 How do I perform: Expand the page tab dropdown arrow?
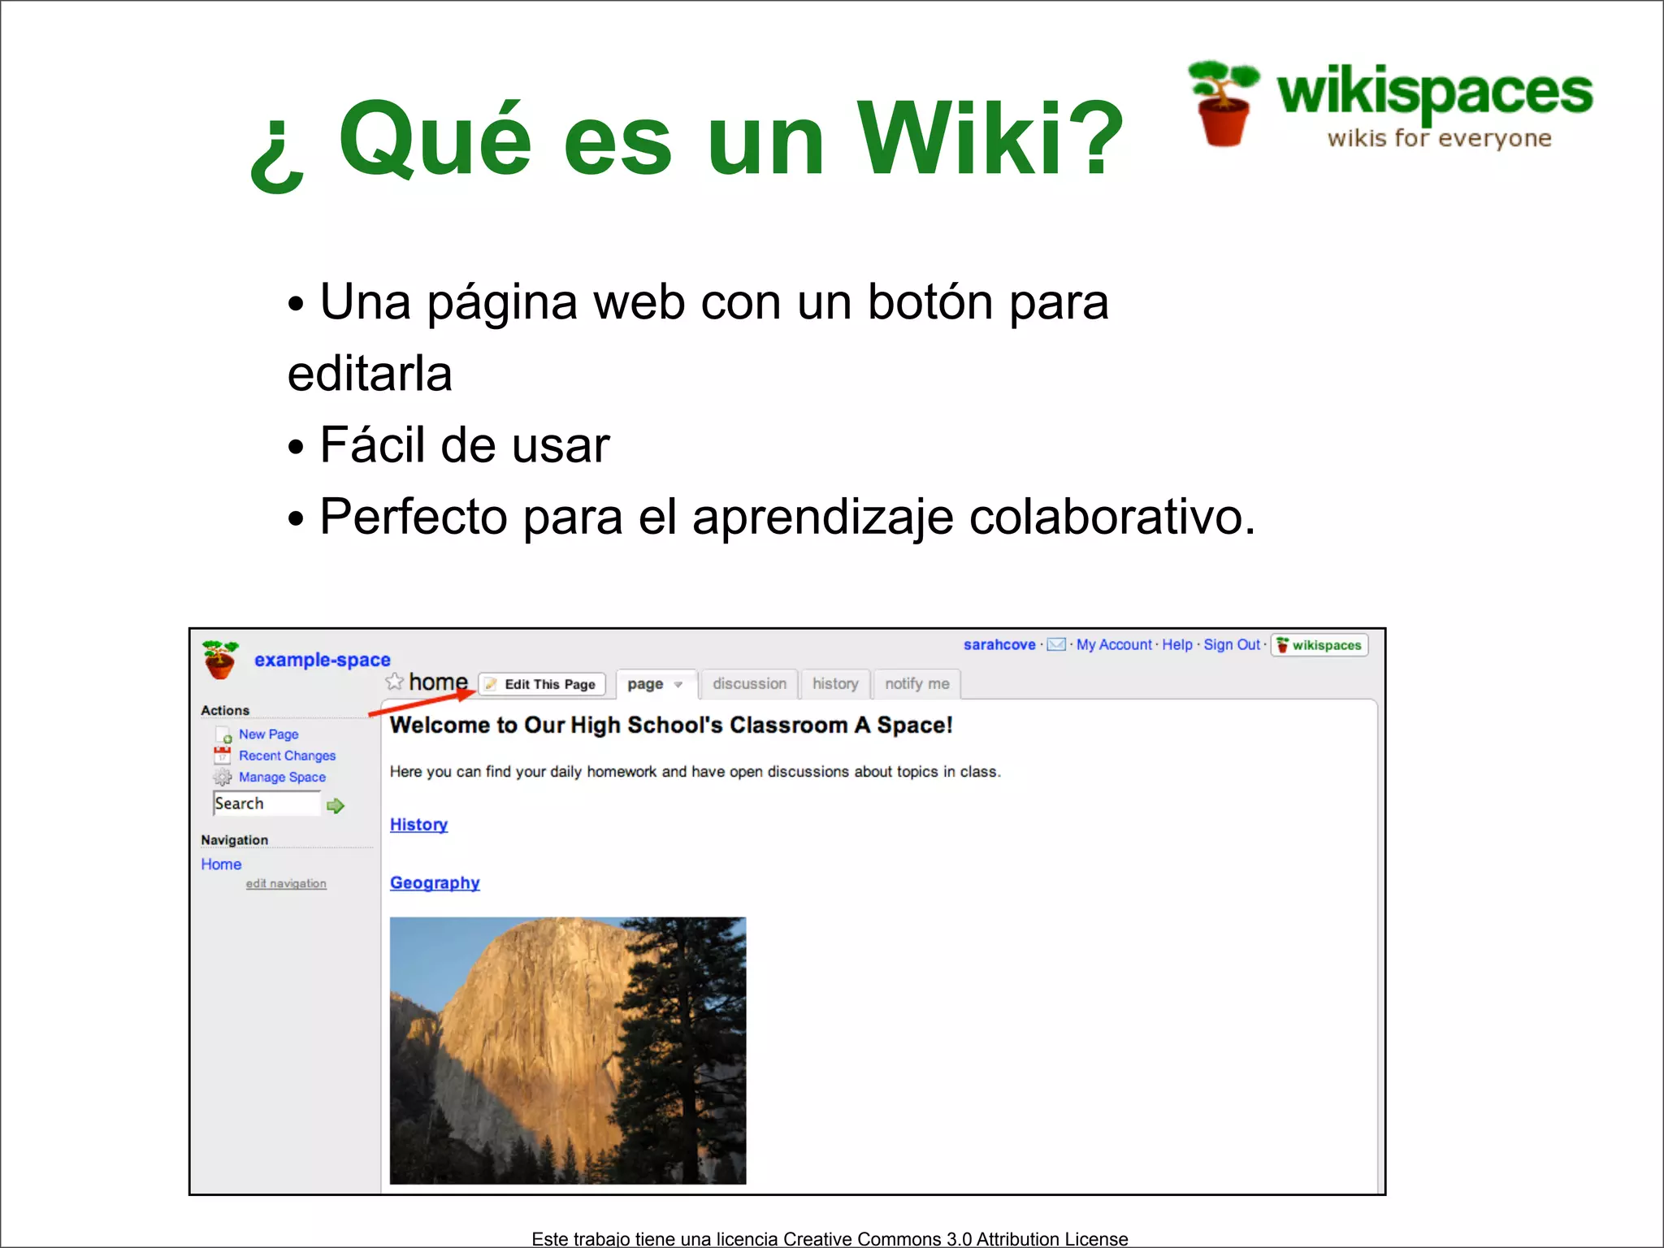coord(678,685)
